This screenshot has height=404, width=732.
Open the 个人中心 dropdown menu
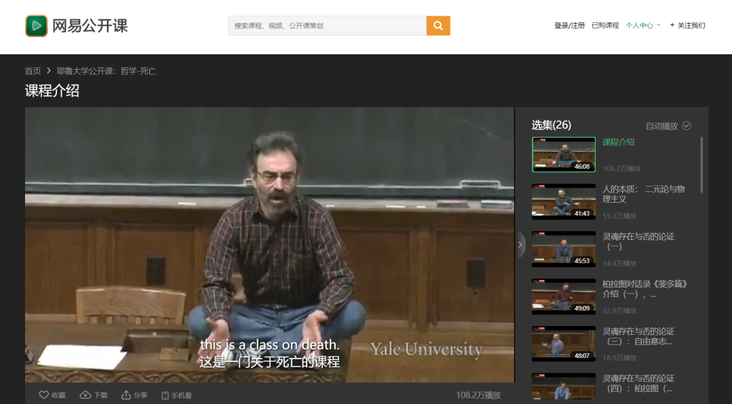pos(643,25)
